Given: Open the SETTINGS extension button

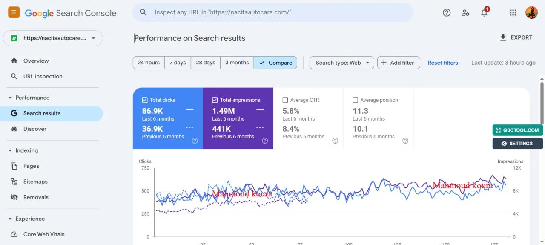Looking at the screenshot, I should (x=518, y=144).
